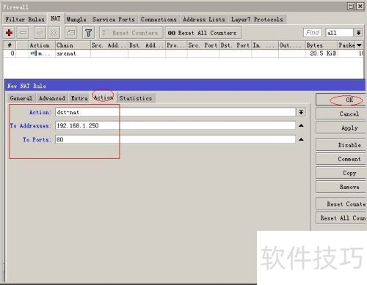Collapse the To Ports field arrow
The width and height of the screenshot is (367, 285).
tap(301, 139)
